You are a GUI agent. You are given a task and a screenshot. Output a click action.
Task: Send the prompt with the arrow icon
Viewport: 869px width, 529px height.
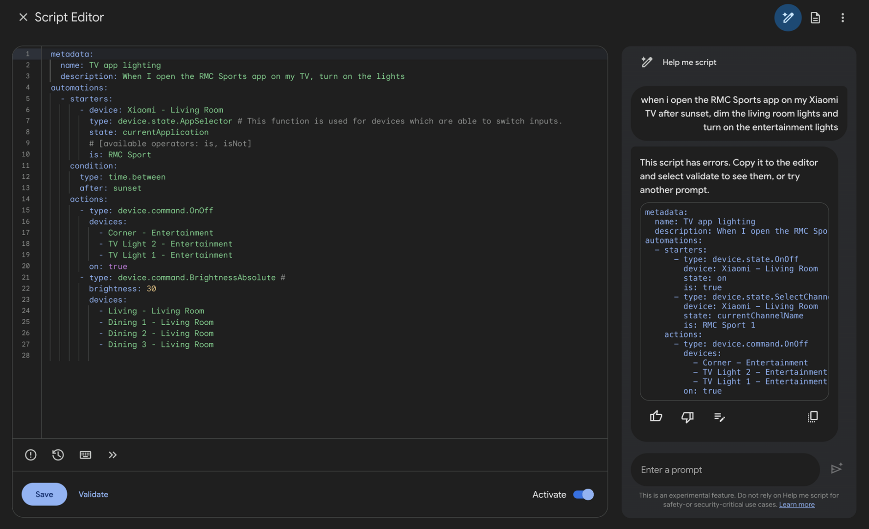click(837, 469)
